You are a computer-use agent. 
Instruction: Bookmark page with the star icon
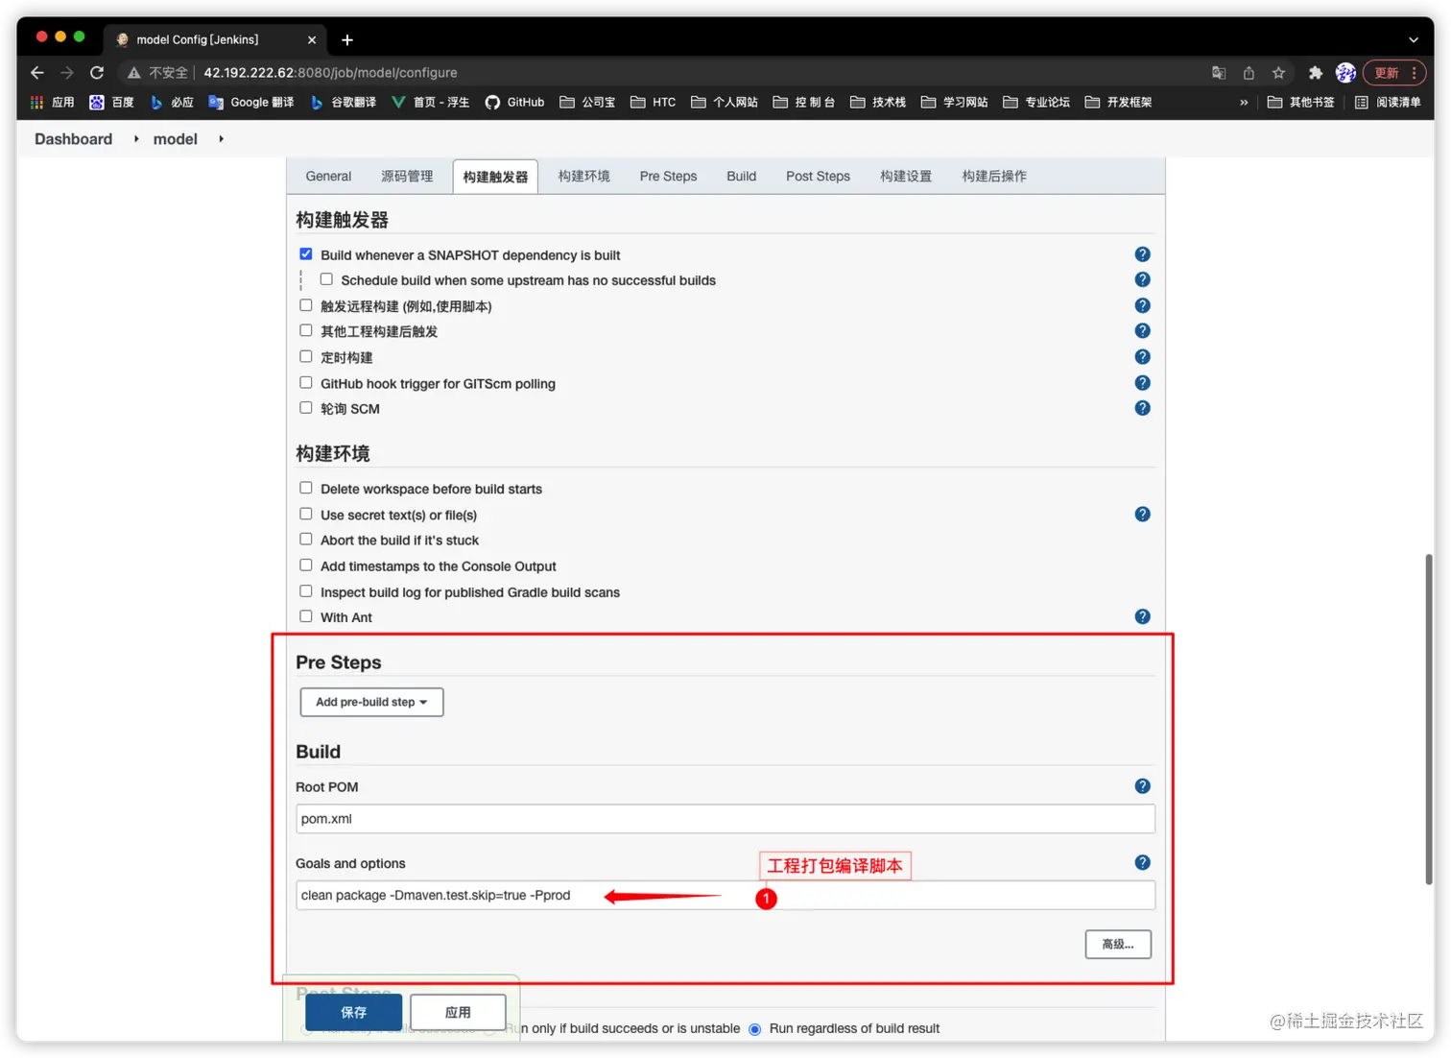click(1278, 73)
